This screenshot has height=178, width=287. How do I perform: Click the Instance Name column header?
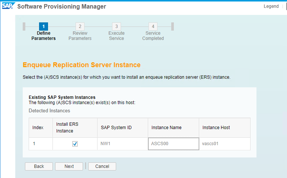173,128
